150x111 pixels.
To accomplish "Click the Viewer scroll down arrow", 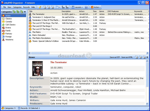I will click(147, 104).
